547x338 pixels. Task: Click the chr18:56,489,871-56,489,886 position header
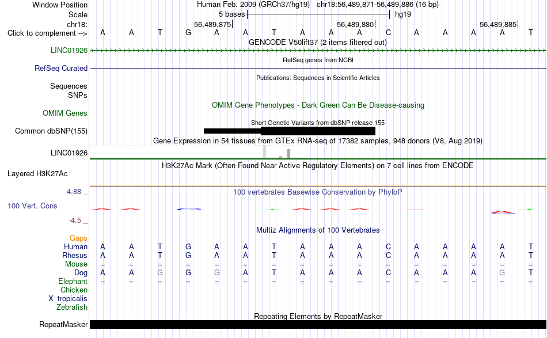(x=378, y=5)
